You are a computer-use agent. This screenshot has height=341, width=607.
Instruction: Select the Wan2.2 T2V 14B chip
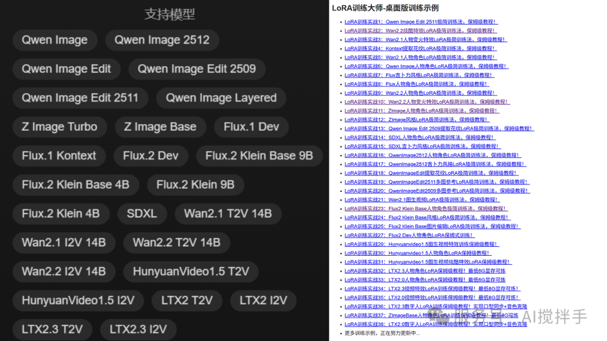pyautogui.click(x=176, y=243)
